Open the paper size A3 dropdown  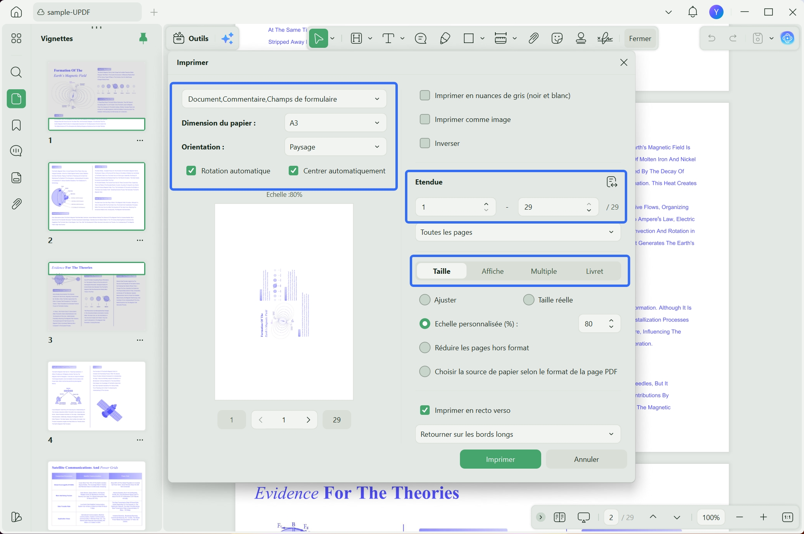pyautogui.click(x=335, y=123)
